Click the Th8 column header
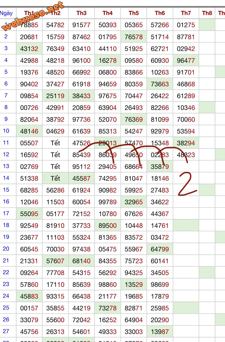The width and height of the screenshot is (225, 342). (x=207, y=13)
